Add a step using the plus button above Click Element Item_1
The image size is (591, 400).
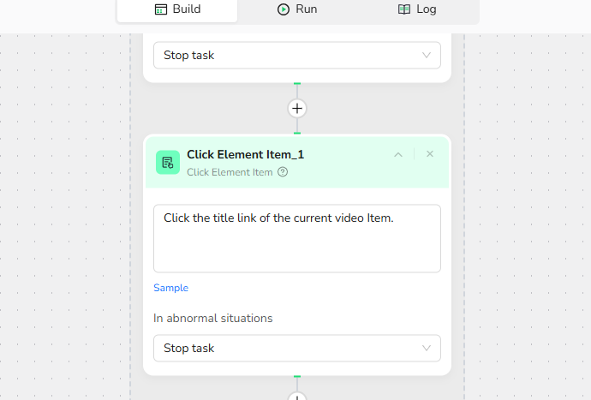pyautogui.click(x=297, y=109)
